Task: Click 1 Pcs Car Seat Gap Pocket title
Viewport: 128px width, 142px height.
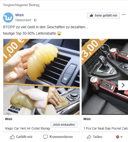Action: [x=106, y=128]
